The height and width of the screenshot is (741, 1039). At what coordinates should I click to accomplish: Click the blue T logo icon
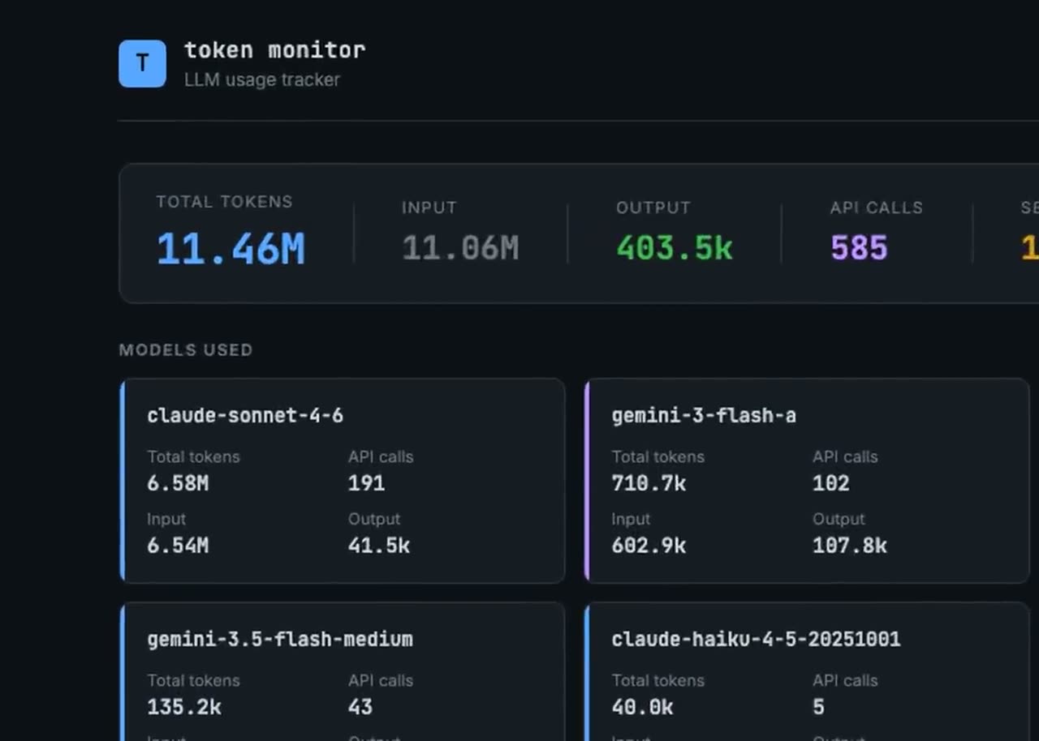142,63
